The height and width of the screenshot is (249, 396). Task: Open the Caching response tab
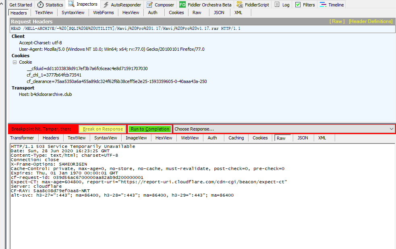[236, 137]
